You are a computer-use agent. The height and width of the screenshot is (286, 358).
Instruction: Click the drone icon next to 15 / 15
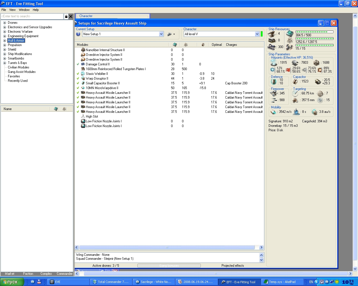point(290,47)
